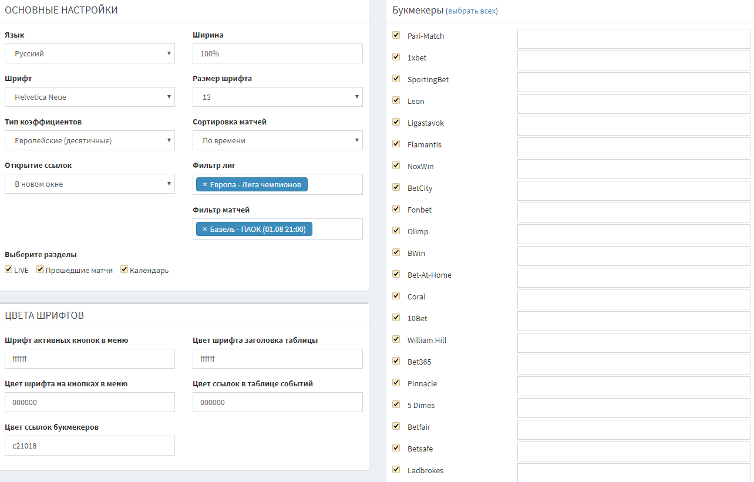Viewport: 754px width, 482px height.
Task: Toggle the 10Bet checkbox
Action: coord(396,318)
